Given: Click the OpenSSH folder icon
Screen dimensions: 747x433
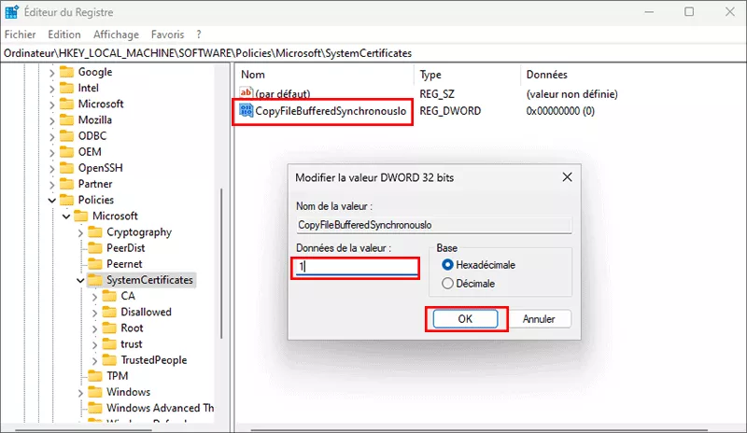Looking at the screenshot, I should coord(66,168).
